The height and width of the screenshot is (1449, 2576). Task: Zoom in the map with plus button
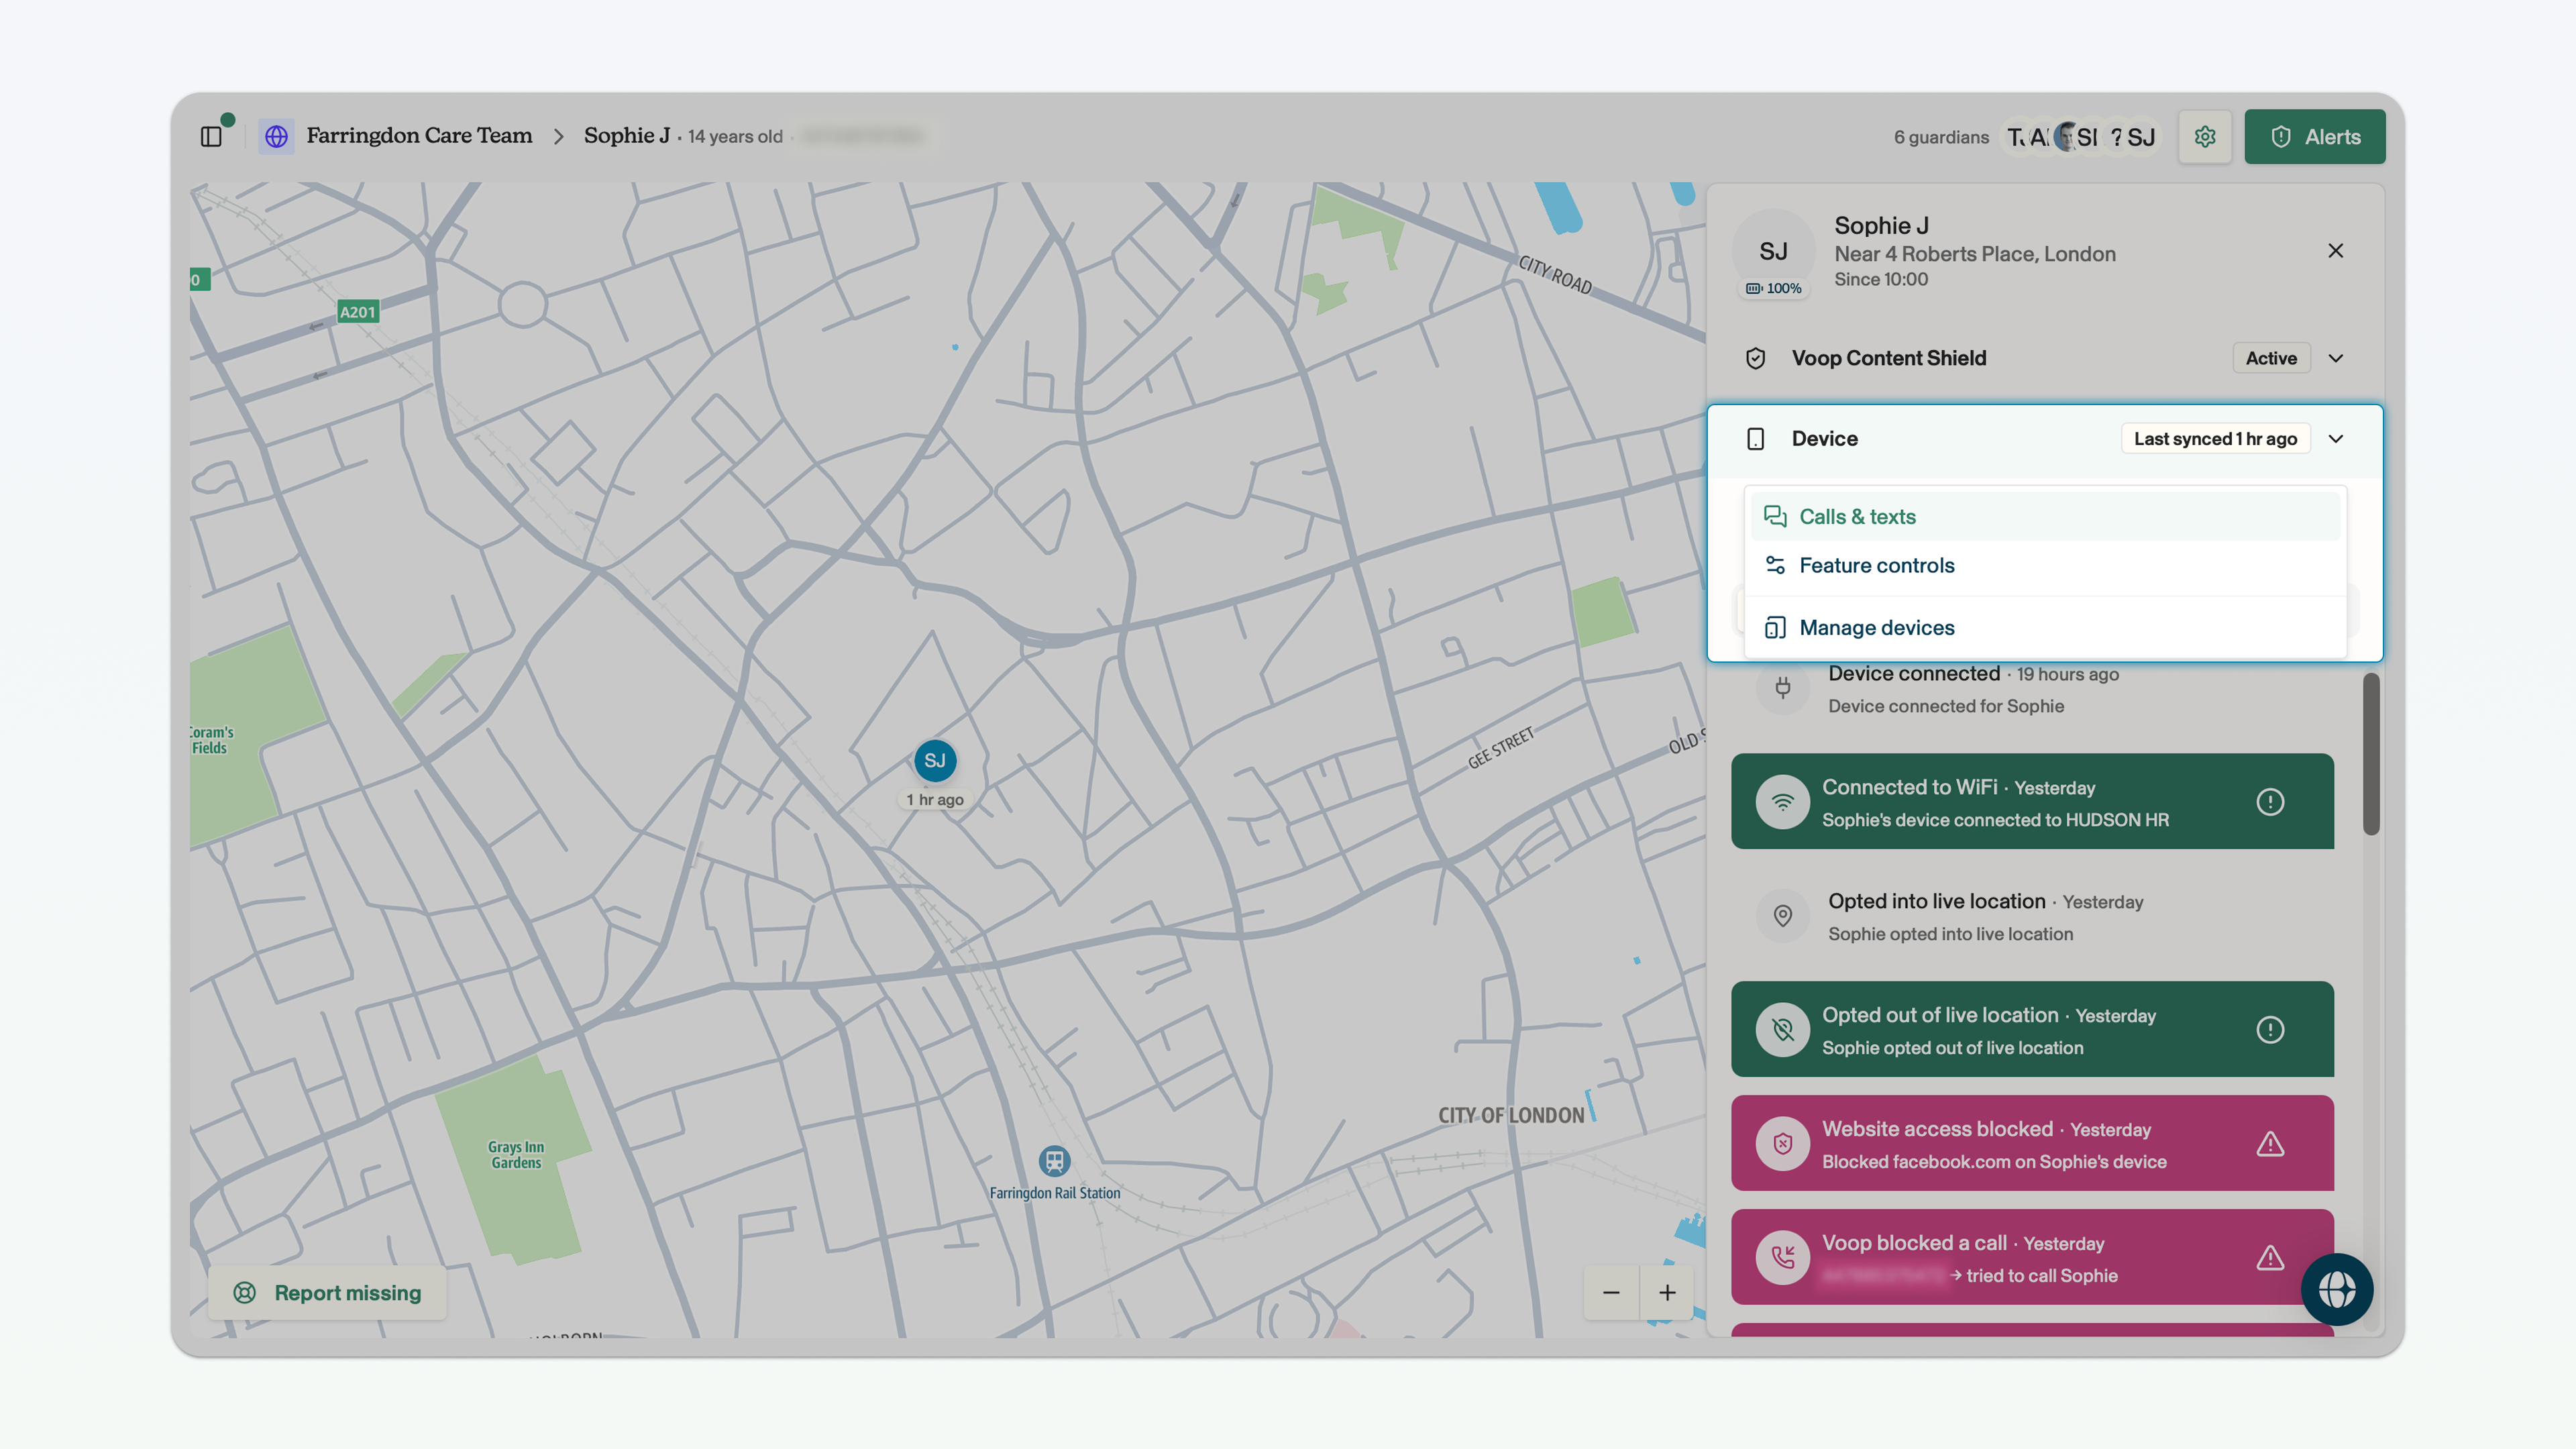1667,1293
